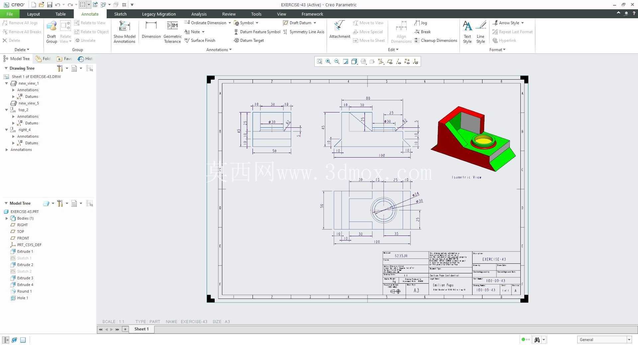Open the History panel tab
The height and width of the screenshot is (345, 638).
[x=85, y=59]
